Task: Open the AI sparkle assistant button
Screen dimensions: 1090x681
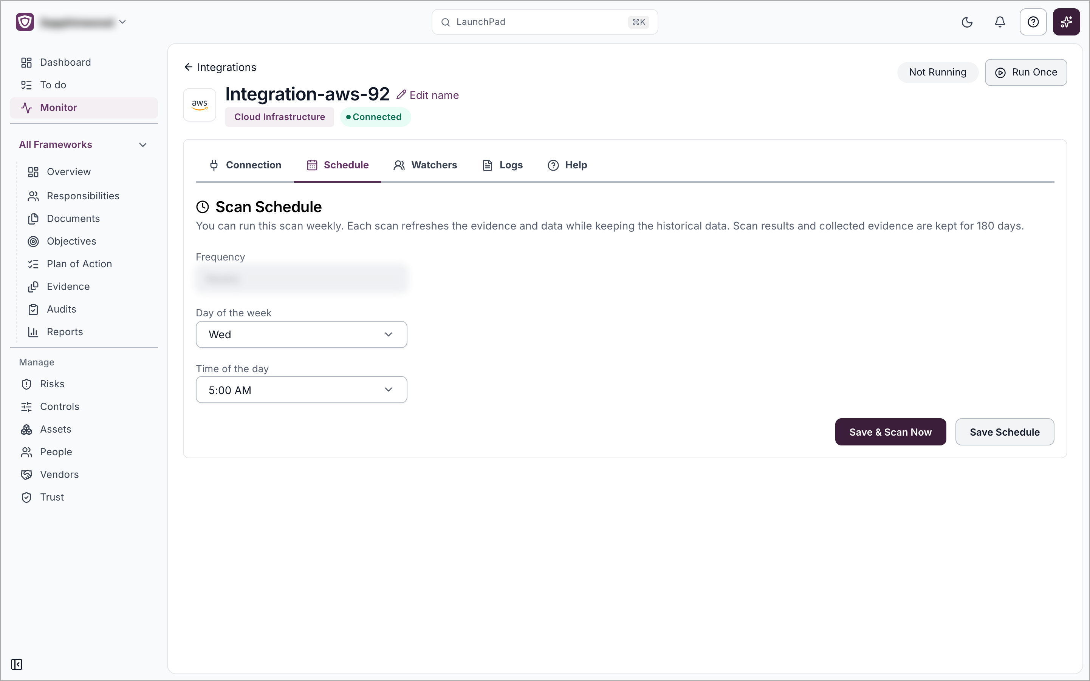Action: coord(1066,22)
